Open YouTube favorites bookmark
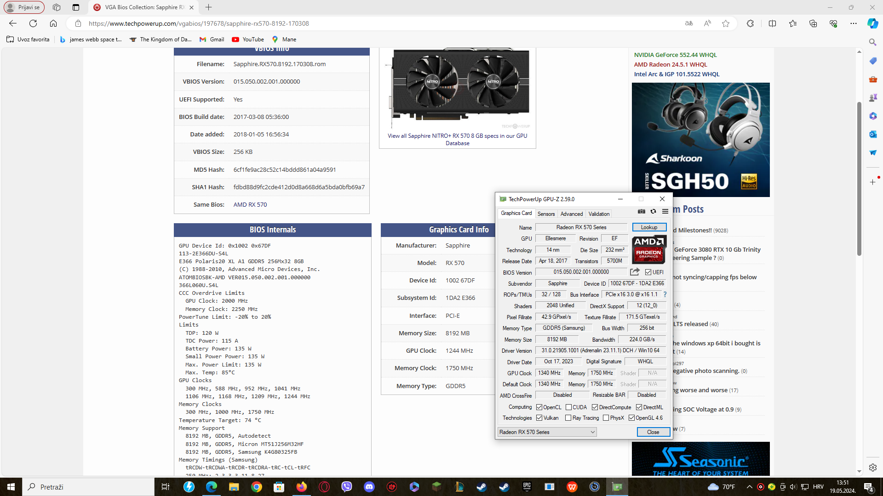This screenshot has width=883, height=496. click(248, 39)
